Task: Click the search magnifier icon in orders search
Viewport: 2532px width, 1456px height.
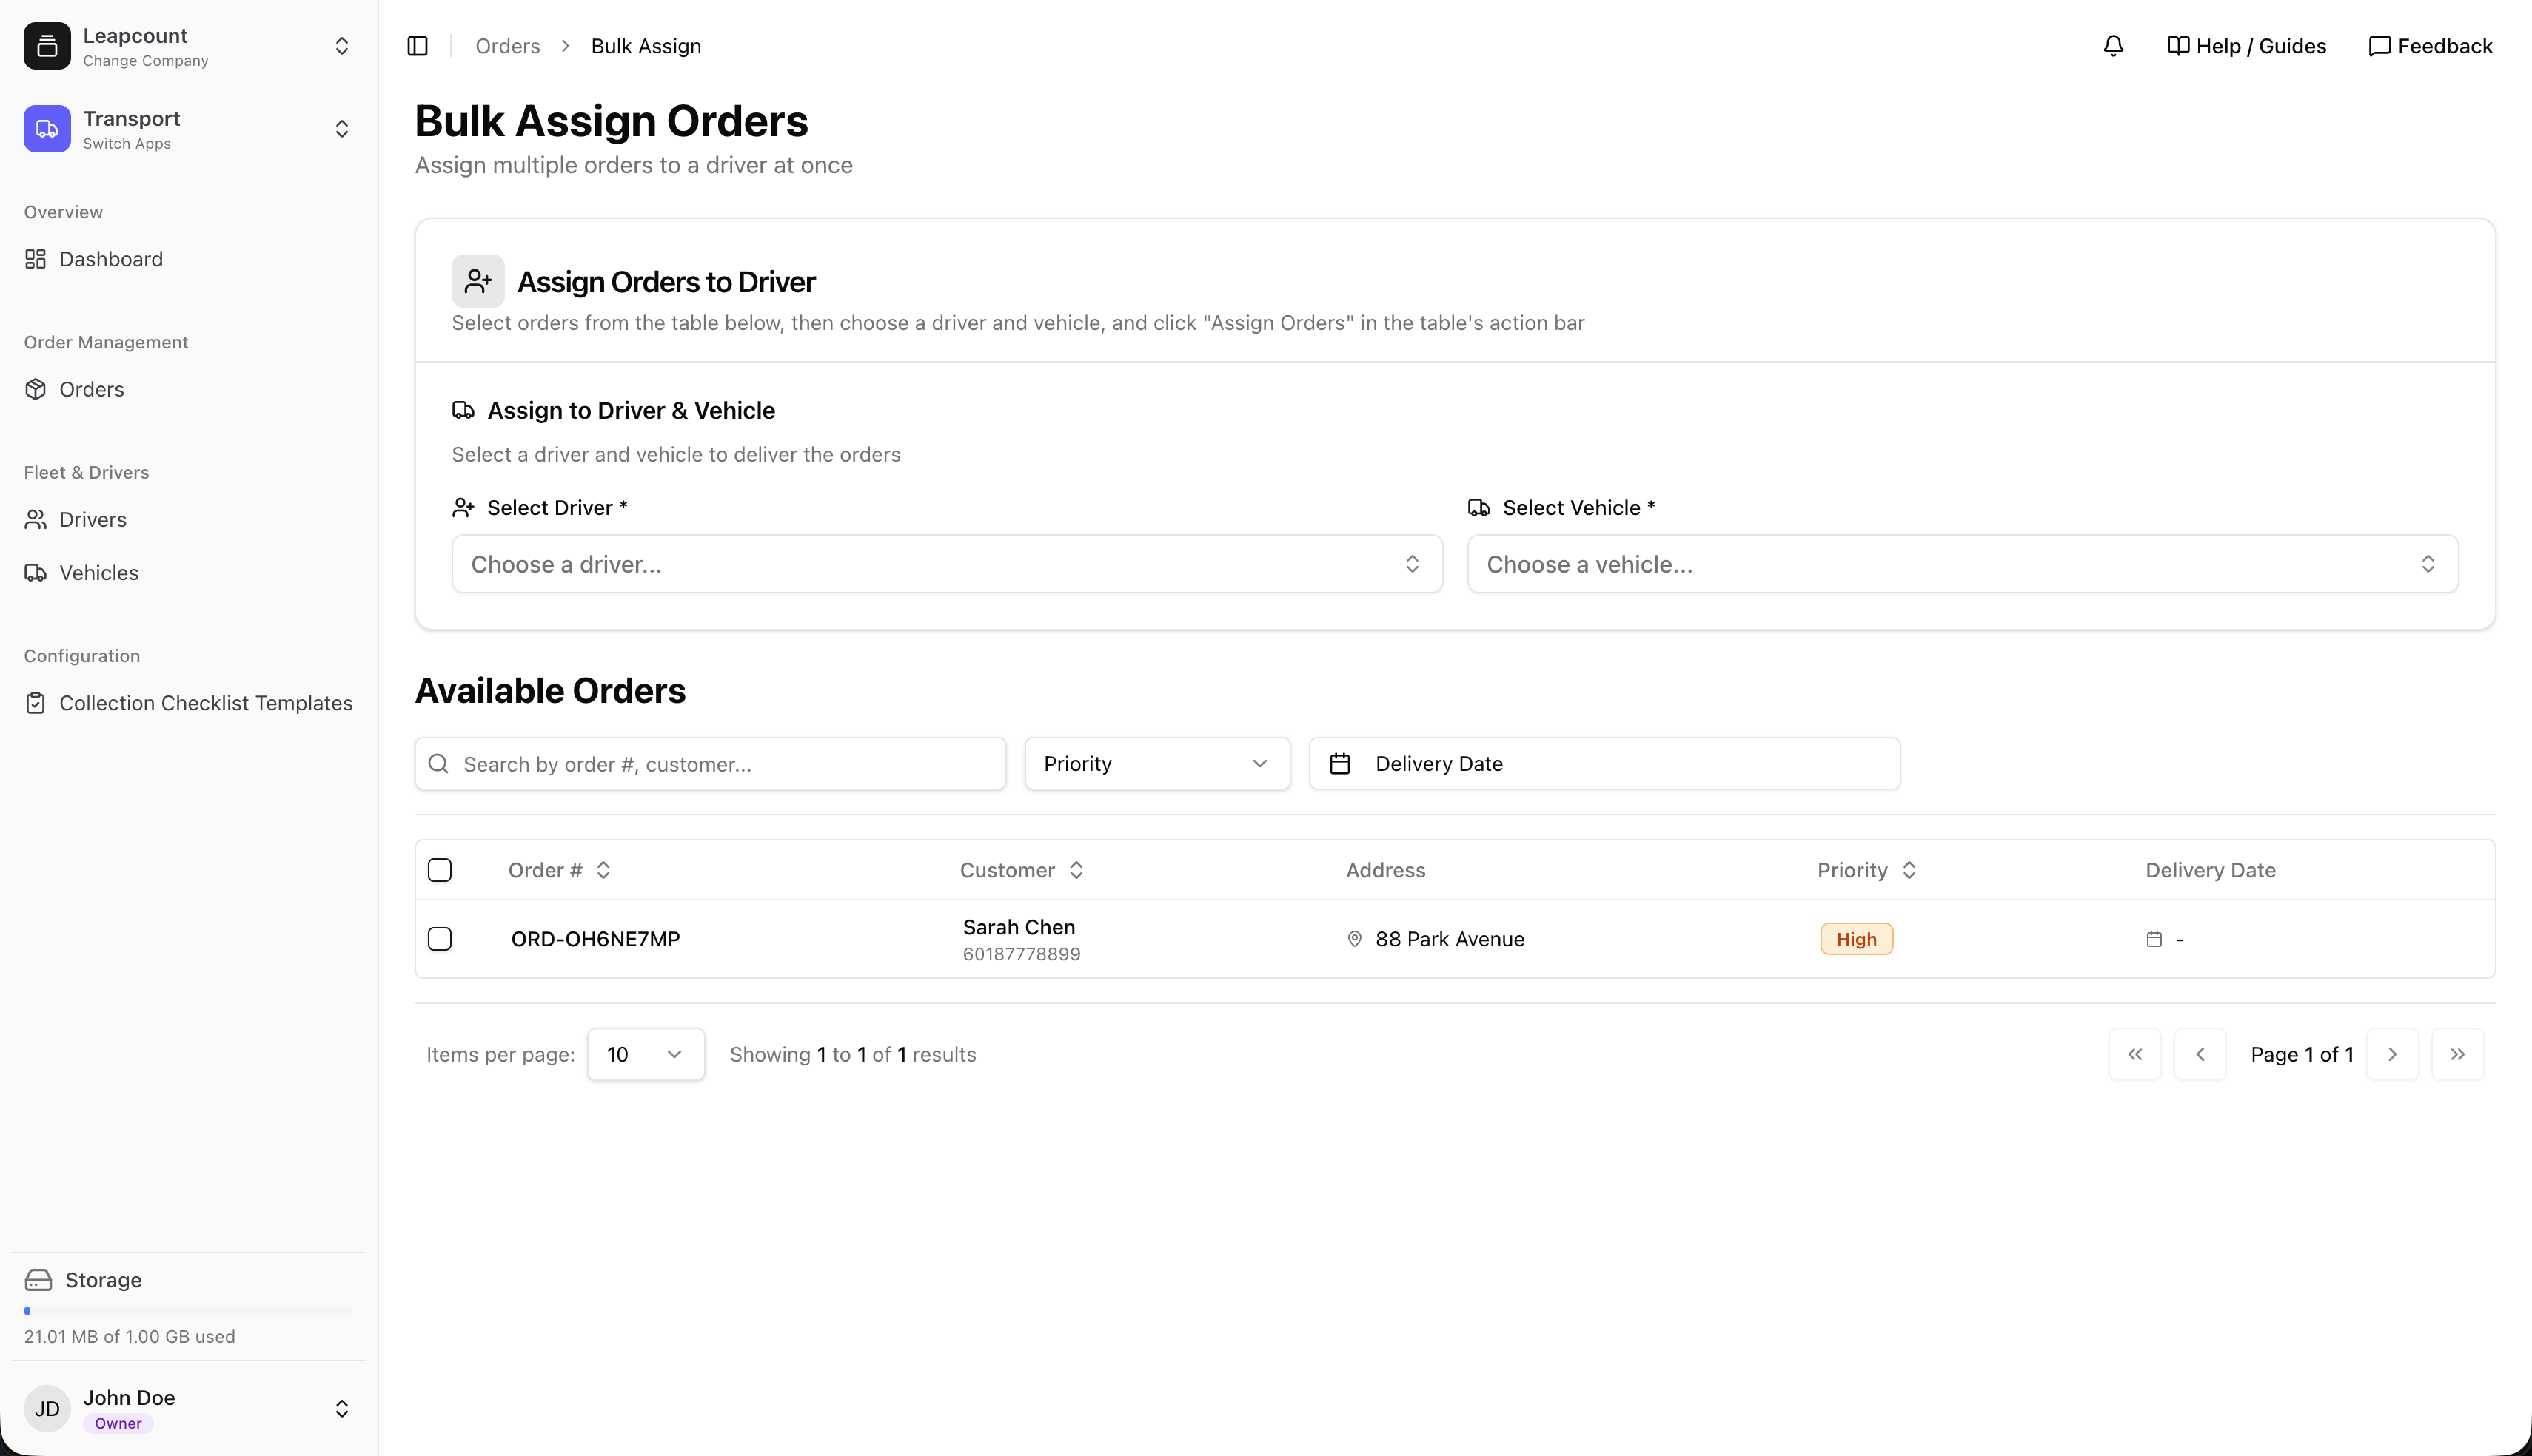Action: pos(438,764)
